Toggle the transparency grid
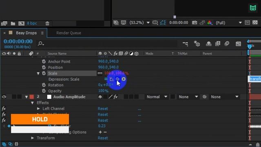This screenshot has width=261, height=147. [x=255, y=22]
